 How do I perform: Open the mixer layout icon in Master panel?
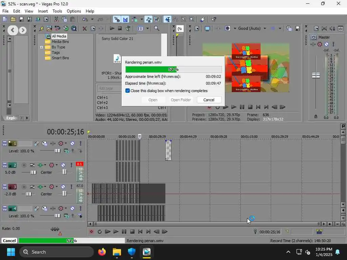coord(341,28)
